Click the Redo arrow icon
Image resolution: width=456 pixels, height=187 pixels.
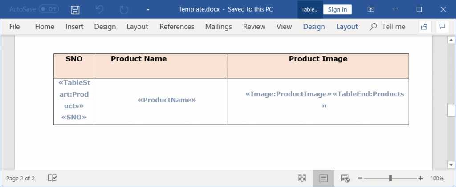click(124, 9)
